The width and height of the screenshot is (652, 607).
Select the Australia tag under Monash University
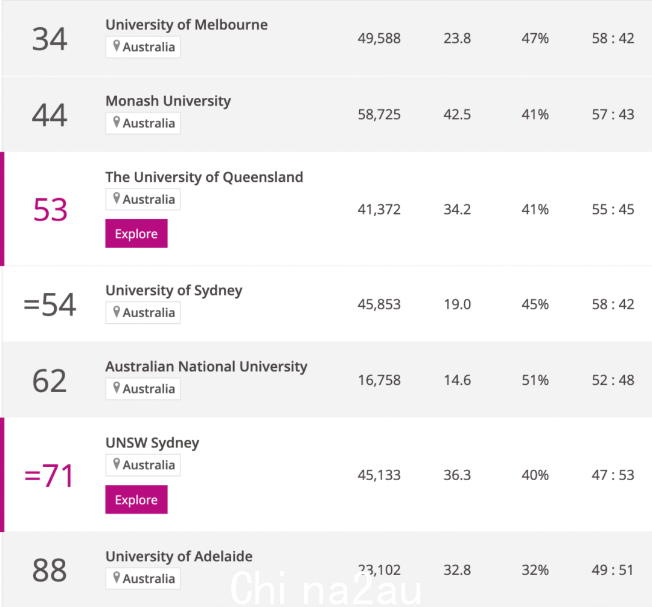coord(143,123)
